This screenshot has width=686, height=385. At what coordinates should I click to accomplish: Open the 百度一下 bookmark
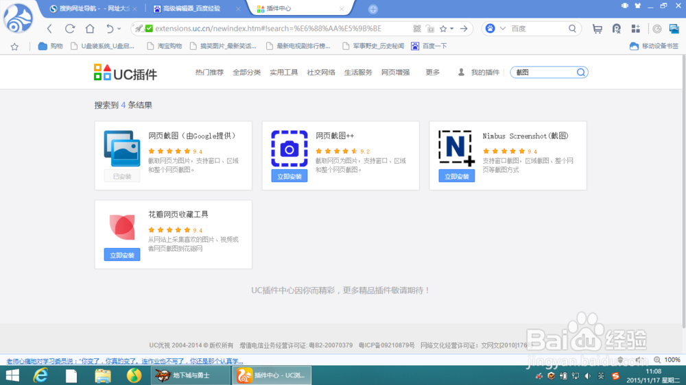coord(429,46)
